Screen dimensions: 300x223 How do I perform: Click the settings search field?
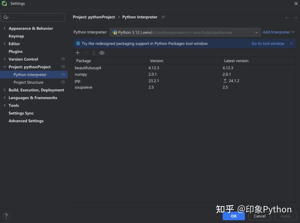33,17
